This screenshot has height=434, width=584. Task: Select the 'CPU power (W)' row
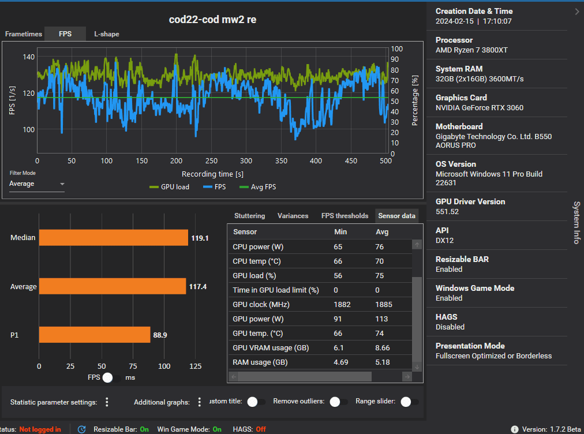[320, 246]
